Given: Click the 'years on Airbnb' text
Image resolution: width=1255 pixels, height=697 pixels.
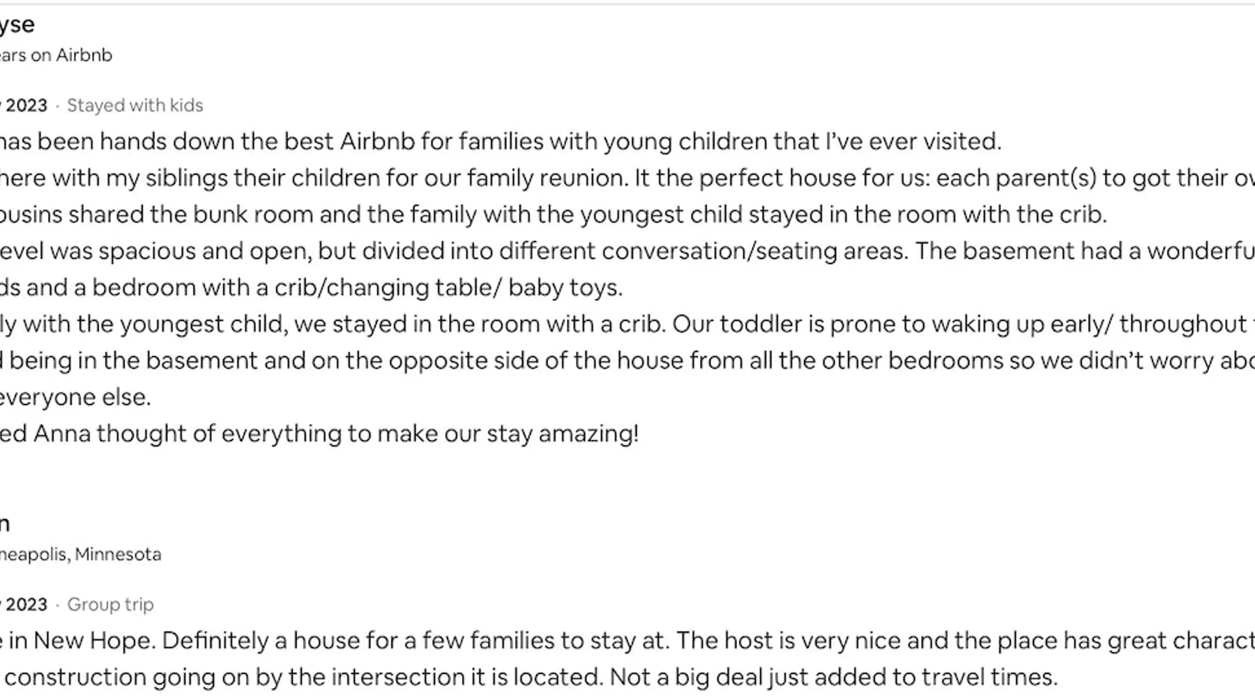Looking at the screenshot, I should click(x=56, y=55).
